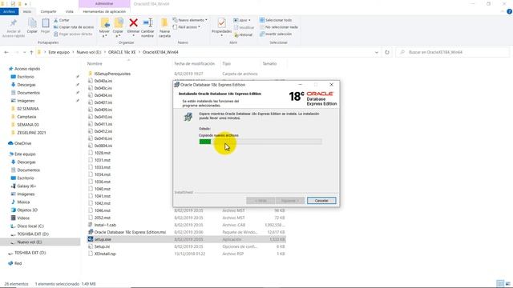
Task: Select the ISSetupPrerequisites folder
Action: pos(112,74)
